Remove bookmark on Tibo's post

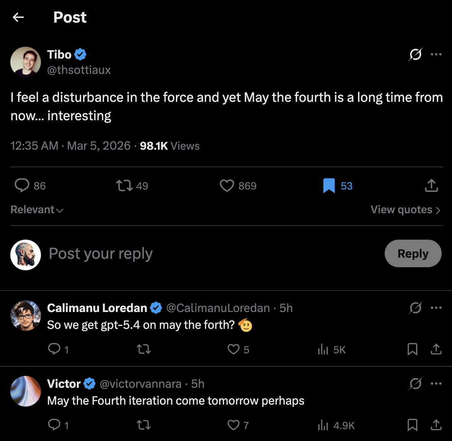[x=329, y=186]
